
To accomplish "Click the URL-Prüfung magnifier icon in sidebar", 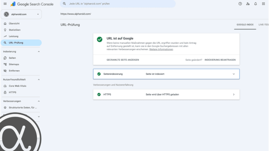I will (5, 43).
